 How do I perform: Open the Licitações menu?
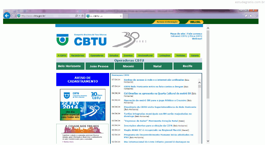[165, 55]
